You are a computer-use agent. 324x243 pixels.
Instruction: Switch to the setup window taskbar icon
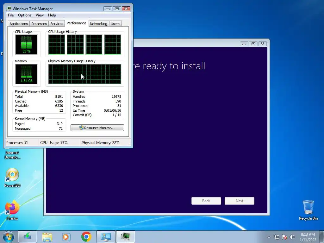point(106,237)
